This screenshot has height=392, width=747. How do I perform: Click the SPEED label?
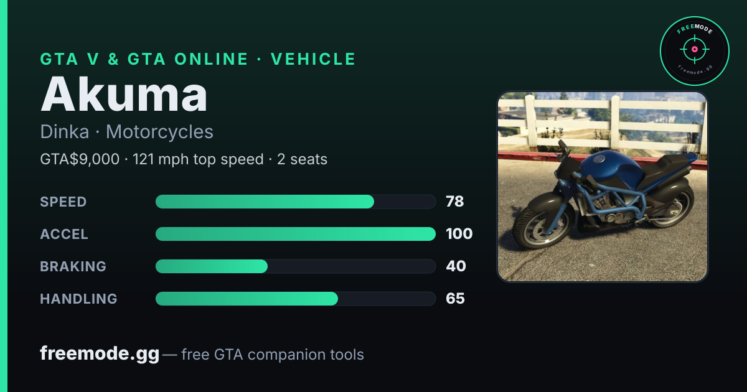pyautogui.click(x=63, y=202)
